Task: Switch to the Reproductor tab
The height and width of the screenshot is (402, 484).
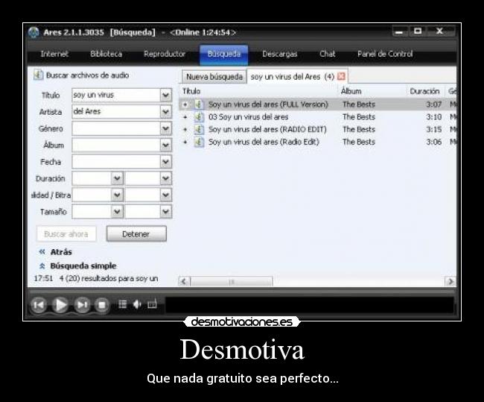Action: [x=165, y=54]
